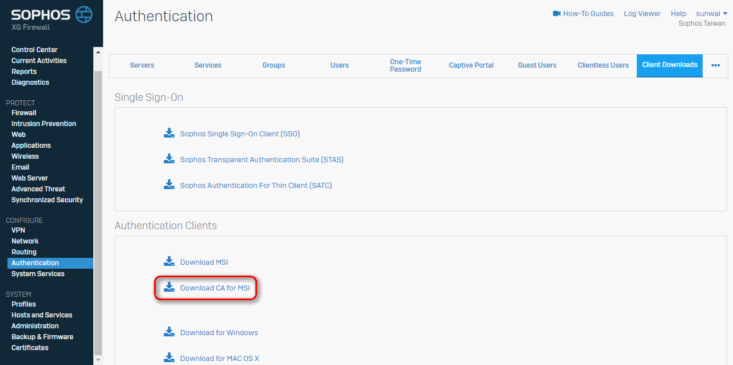This screenshot has width=733, height=365.
Task: Click the Help link
Action: [x=678, y=14]
